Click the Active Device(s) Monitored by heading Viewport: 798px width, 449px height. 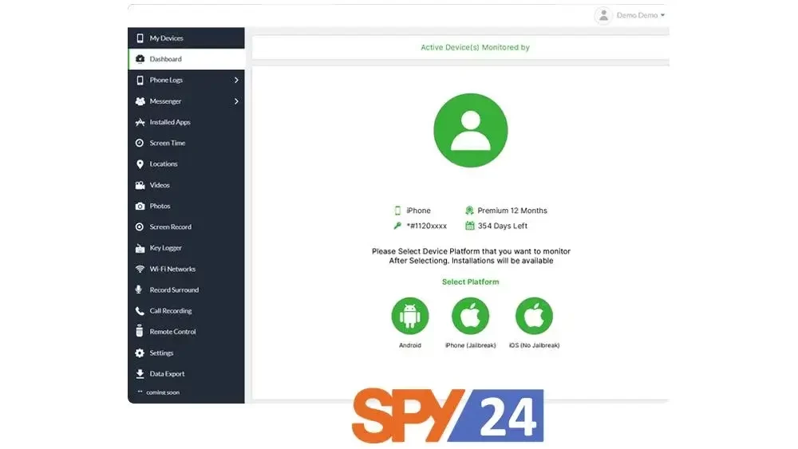pyautogui.click(x=475, y=47)
